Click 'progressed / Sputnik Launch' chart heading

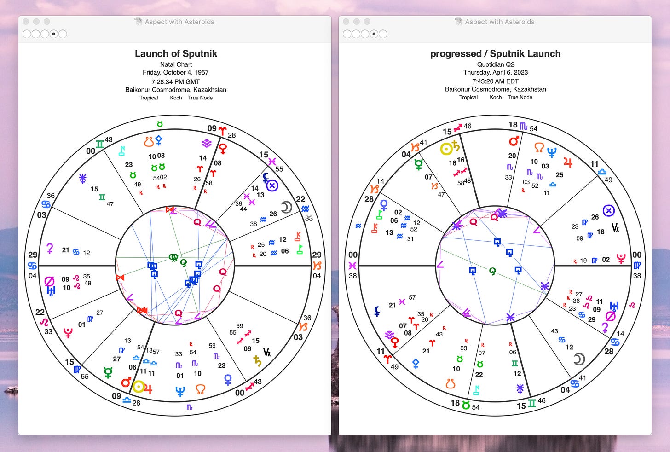pyautogui.click(x=496, y=53)
